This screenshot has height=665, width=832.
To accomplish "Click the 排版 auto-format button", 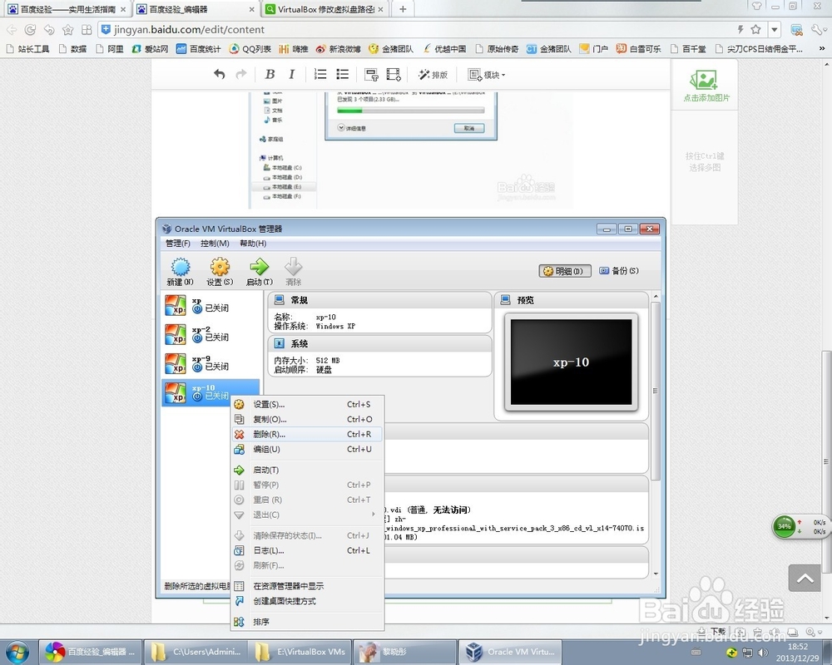I will (433, 75).
